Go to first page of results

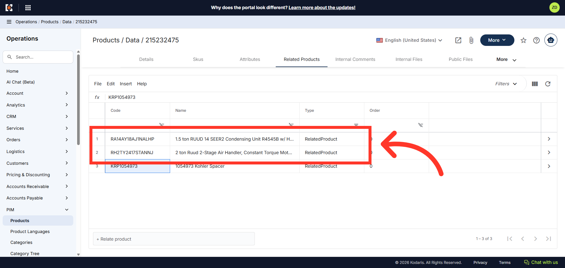(510, 239)
